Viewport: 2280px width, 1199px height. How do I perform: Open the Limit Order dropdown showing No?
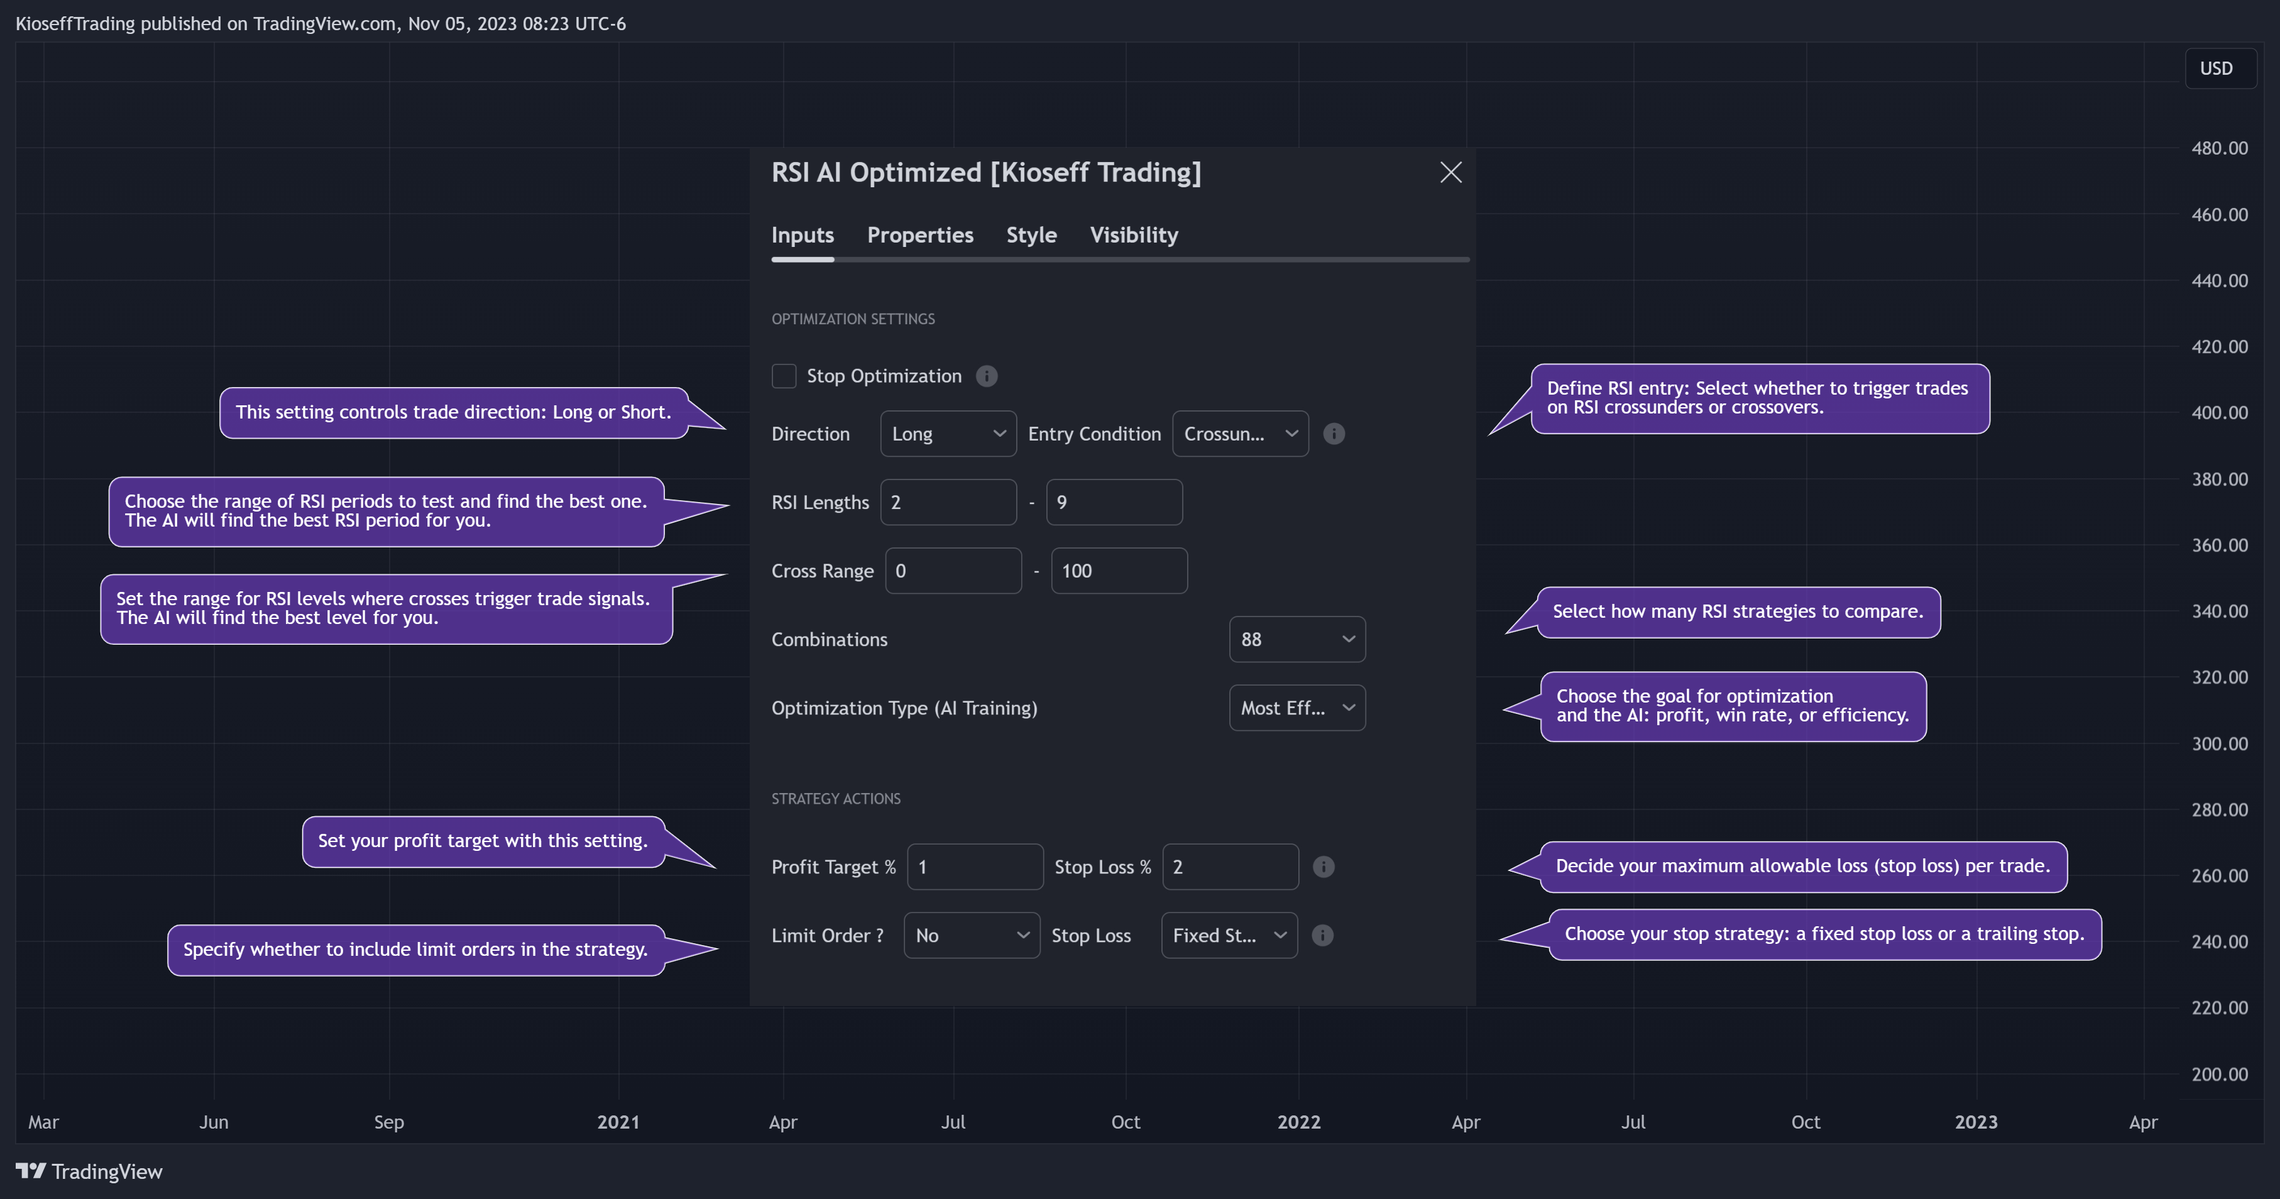tap(972, 935)
